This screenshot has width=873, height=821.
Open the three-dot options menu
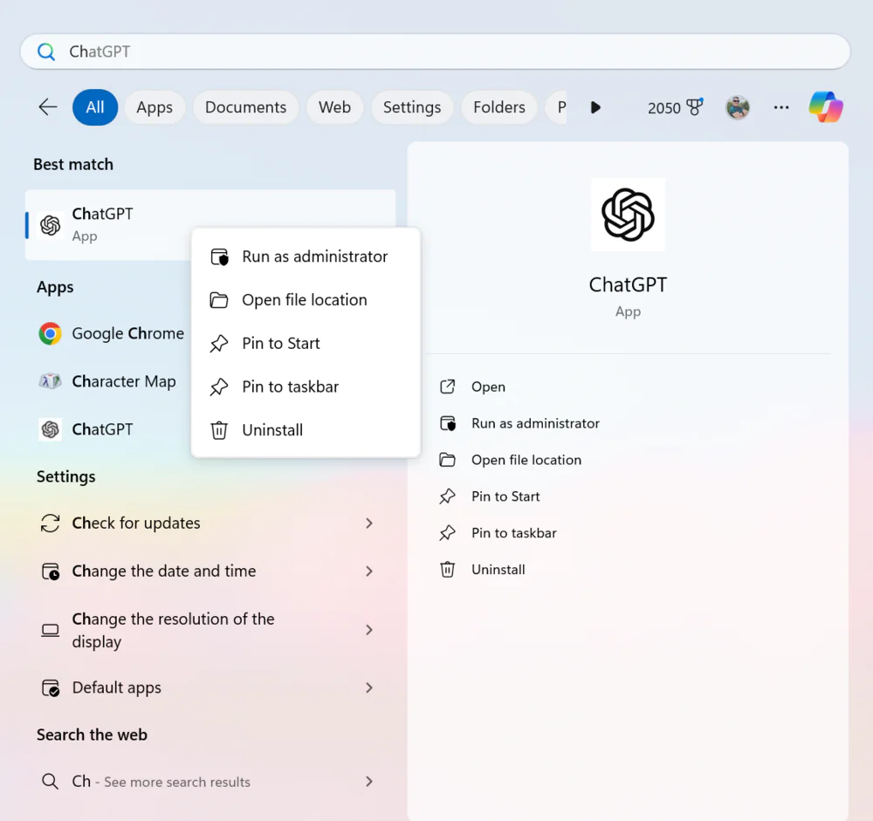781,106
